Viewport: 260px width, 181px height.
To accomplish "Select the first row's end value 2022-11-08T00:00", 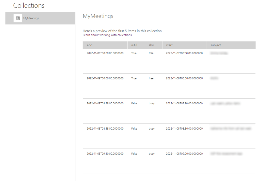I will [105, 53].
